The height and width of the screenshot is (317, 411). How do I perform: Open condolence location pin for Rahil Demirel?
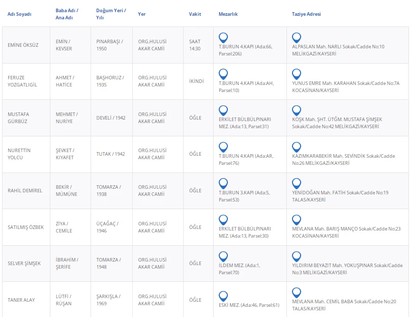pyautogui.click(x=297, y=184)
